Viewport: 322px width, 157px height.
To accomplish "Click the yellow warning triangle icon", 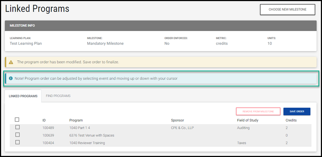I will [x=11, y=62].
